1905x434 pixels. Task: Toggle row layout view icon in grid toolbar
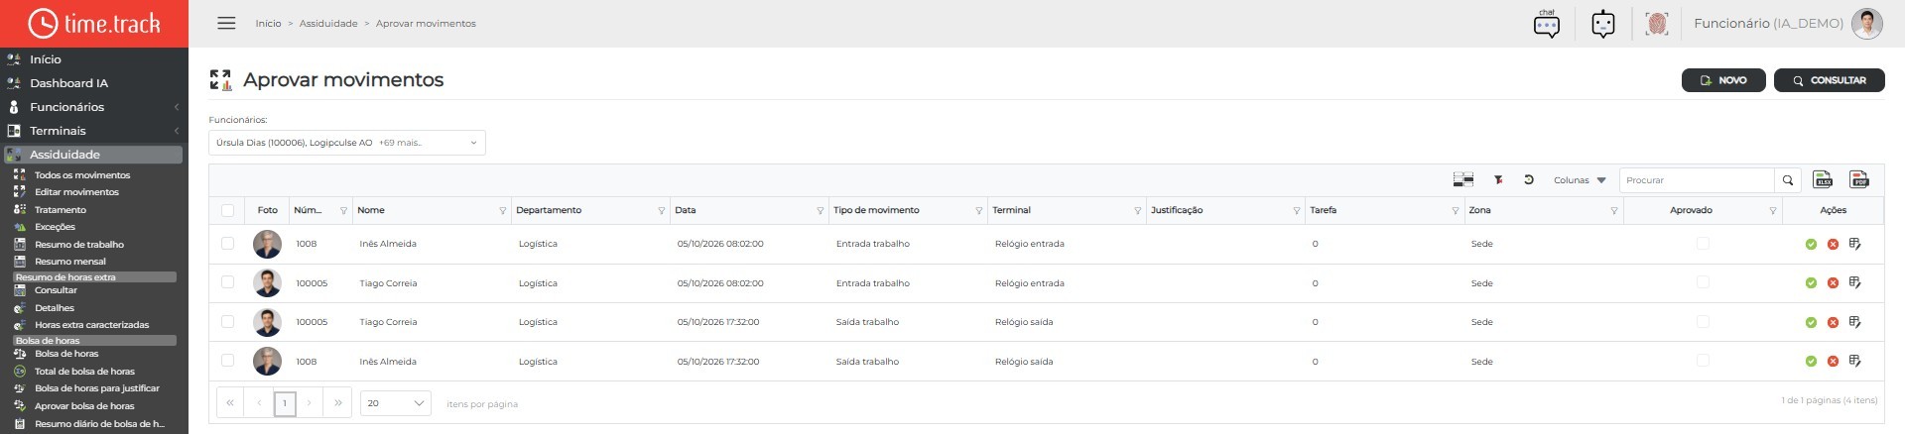(1463, 180)
